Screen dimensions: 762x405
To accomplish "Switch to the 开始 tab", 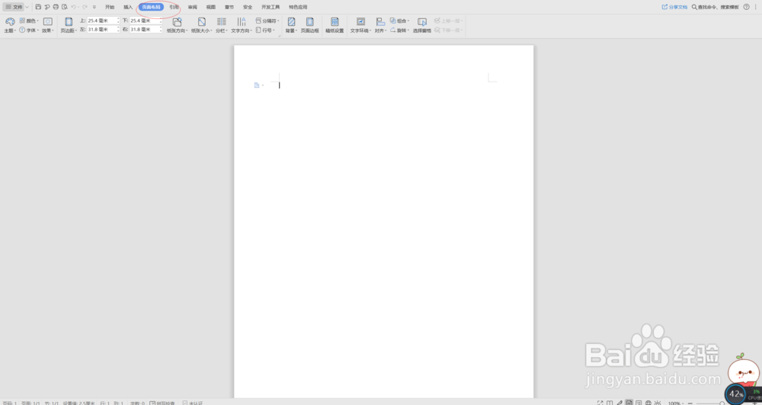I will click(x=110, y=8).
